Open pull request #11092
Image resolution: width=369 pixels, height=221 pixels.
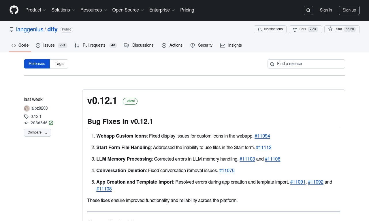click(316, 182)
